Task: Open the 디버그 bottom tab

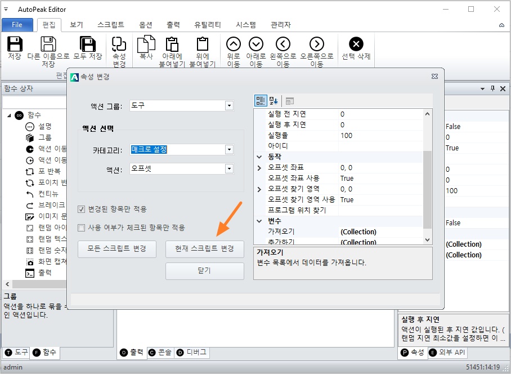Action: click(192, 353)
